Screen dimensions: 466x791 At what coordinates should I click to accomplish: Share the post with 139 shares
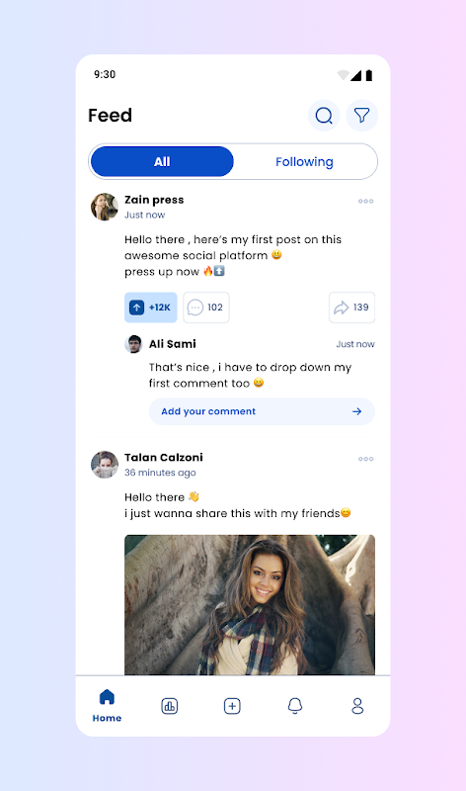[x=351, y=308]
